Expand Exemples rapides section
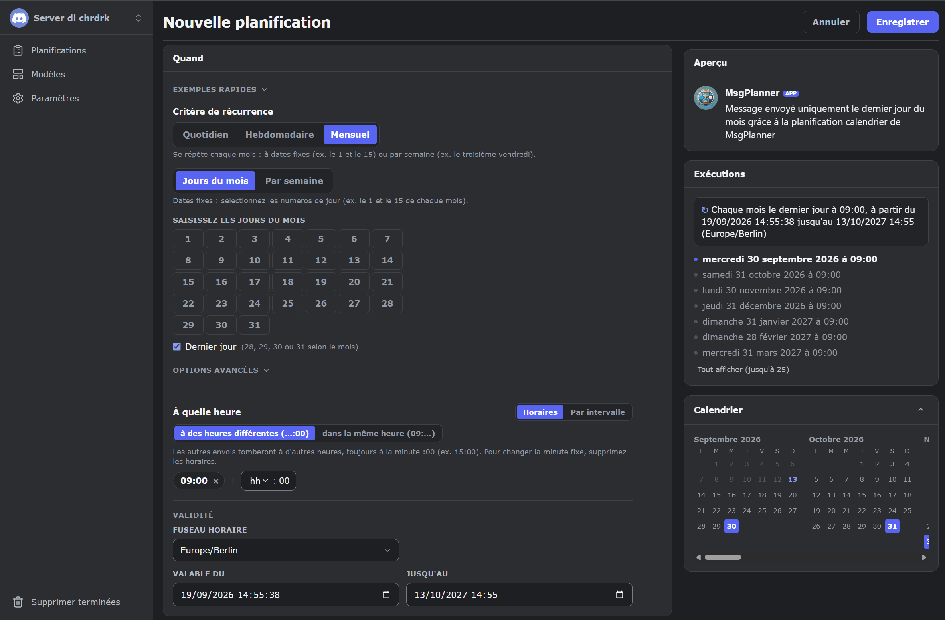The height and width of the screenshot is (620, 945). pos(220,90)
